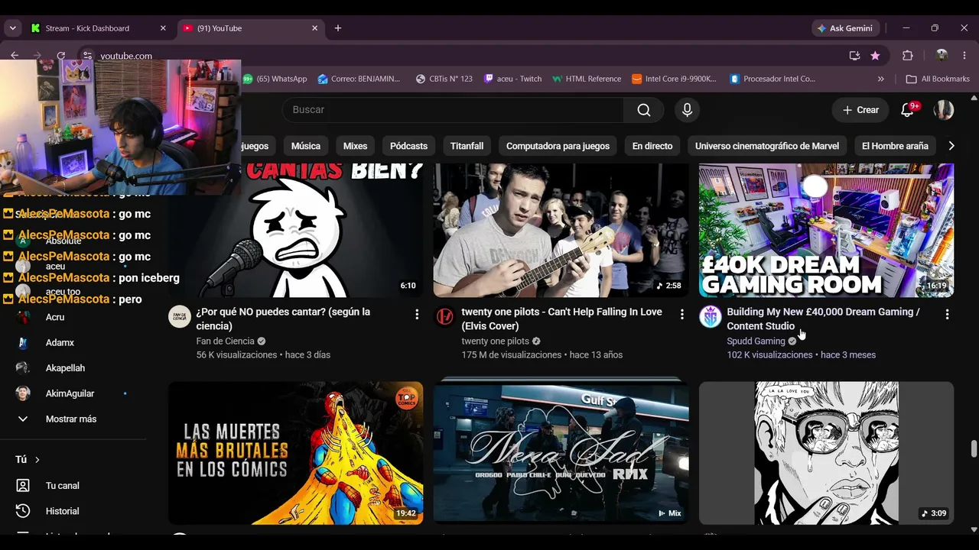Open the Chrome extensions puzzle icon

tap(908, 56)
